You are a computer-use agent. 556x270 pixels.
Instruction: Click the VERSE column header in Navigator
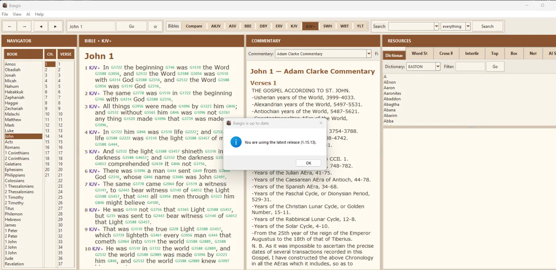[66, 54]
